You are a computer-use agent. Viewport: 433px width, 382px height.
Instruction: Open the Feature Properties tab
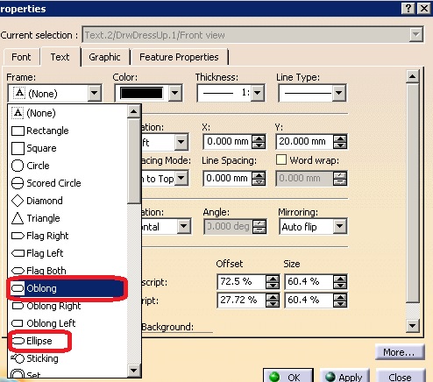click(179, 57)
